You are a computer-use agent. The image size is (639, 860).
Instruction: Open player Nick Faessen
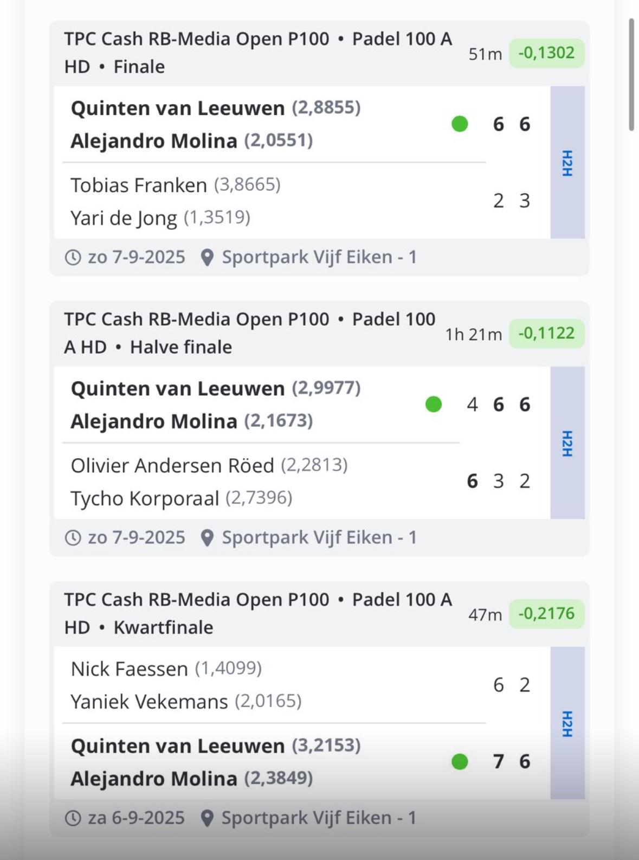click(x=129, y=669)
